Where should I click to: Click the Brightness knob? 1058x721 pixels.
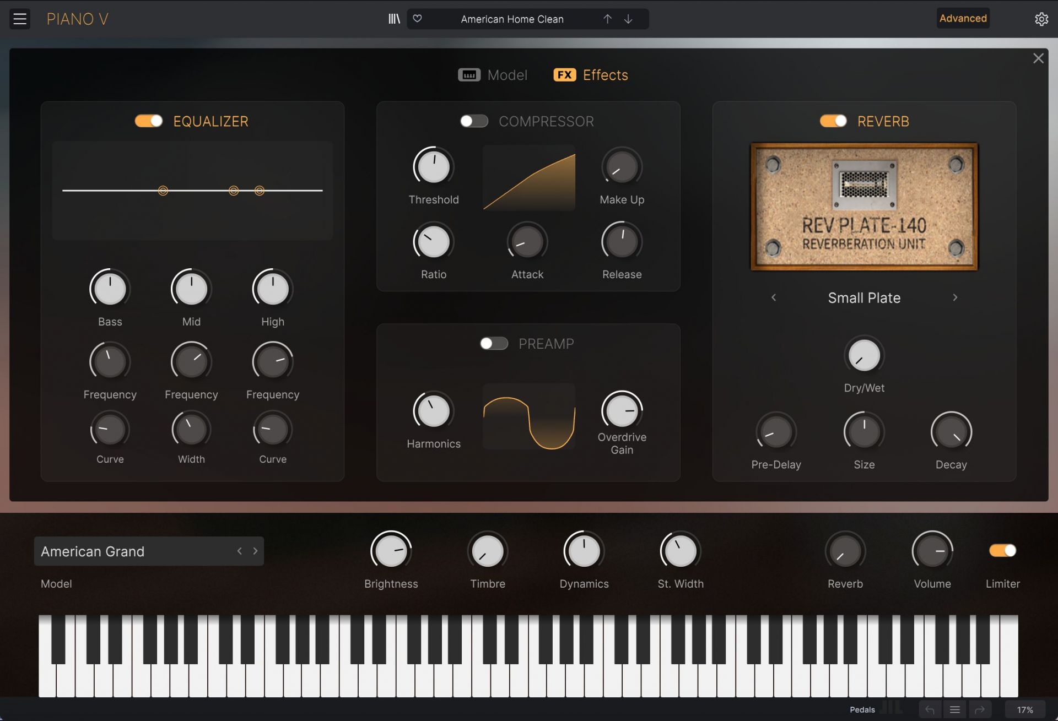[x=391, y=551]
